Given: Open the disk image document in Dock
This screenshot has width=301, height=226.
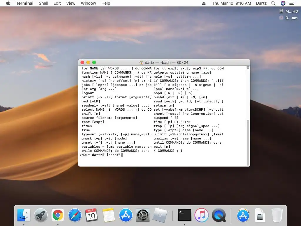Looking at the screenshot, I should click(260, 215).
